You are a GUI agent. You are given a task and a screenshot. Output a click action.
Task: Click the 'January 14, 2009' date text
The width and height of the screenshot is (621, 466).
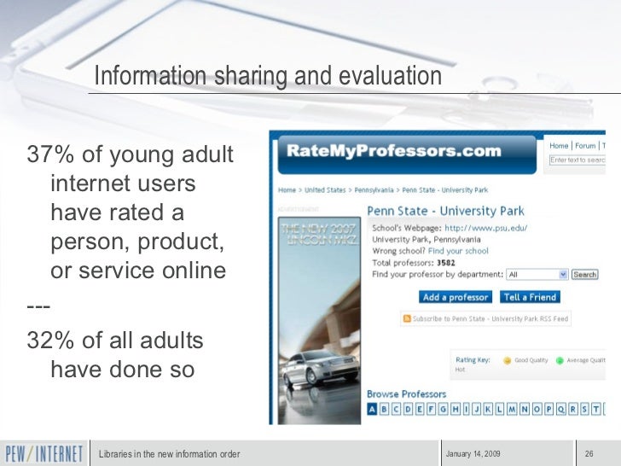473,454
